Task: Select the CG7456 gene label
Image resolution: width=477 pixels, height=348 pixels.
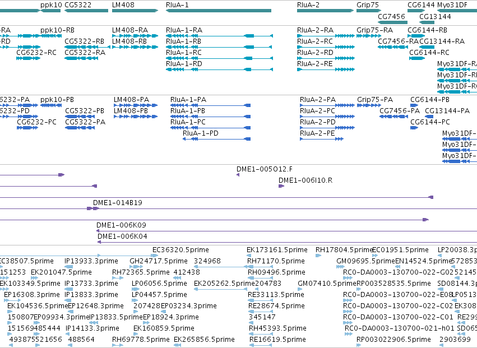Action: point(391,16)
